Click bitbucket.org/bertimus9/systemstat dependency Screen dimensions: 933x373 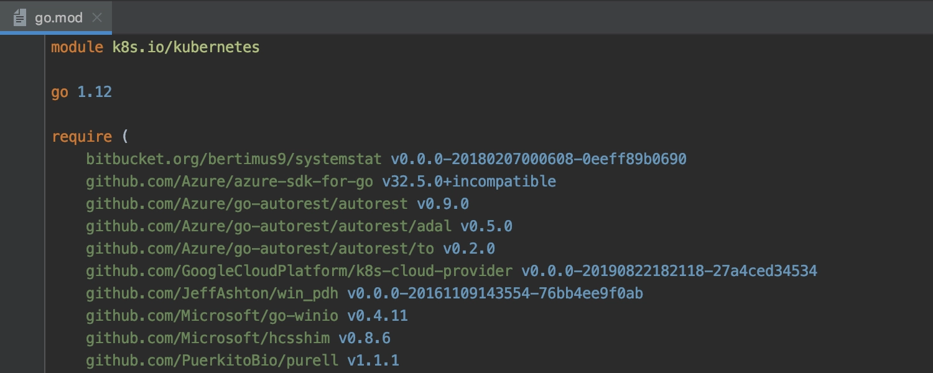click(234, 159)
